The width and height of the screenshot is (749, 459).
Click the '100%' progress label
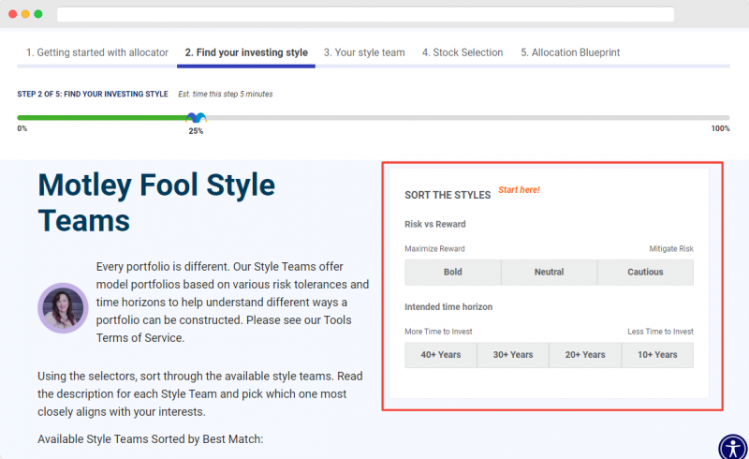click(720, 128)
